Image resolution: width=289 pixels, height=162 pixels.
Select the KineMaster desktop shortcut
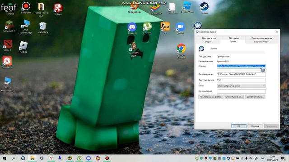coord(7,63)
